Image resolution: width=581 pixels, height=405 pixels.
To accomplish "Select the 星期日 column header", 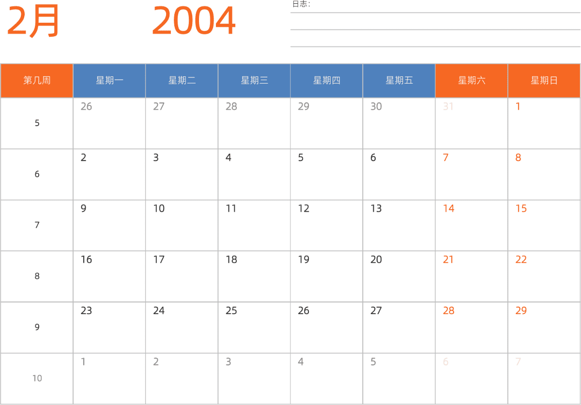I will 544,81.
